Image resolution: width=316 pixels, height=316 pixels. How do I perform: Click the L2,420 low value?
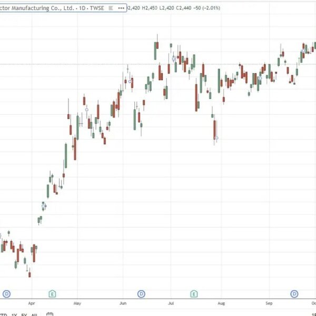[166, 8]
